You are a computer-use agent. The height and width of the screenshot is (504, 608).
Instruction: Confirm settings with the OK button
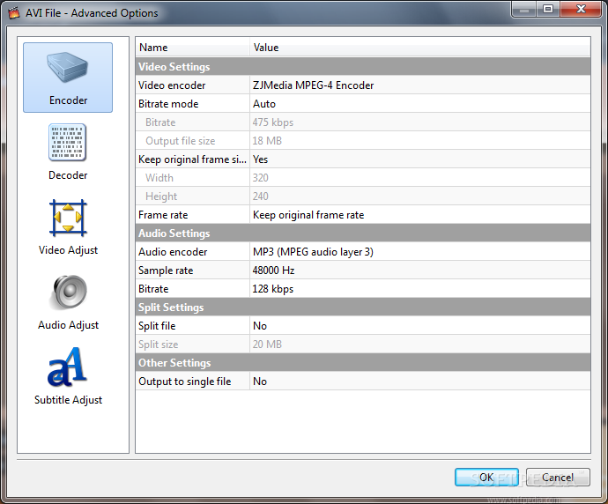[x=486, y=477]
